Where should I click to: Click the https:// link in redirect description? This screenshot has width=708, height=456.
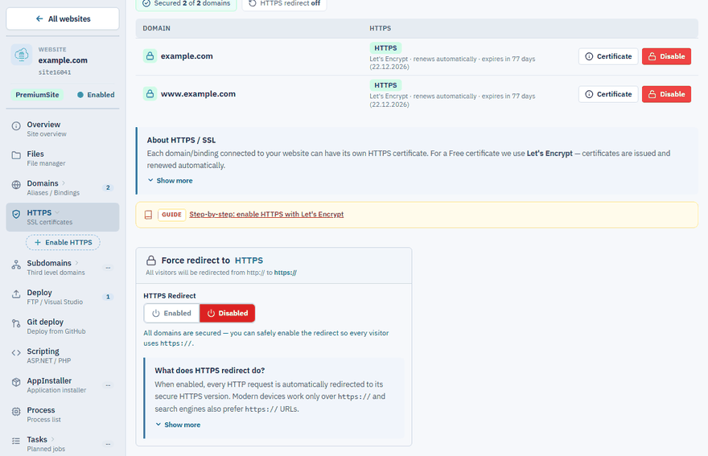point(286,273)
